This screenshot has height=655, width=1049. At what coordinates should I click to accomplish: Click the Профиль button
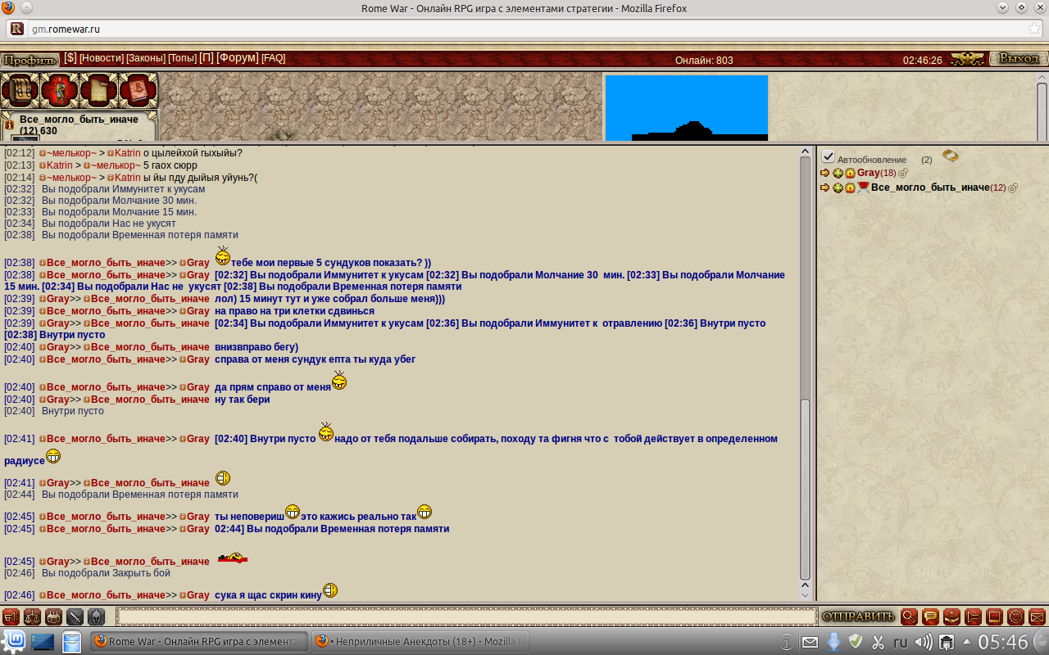(x=30, y=60)
